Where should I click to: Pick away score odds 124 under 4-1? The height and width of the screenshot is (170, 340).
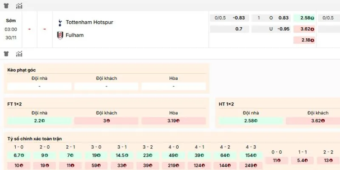[x=199, y=166]
